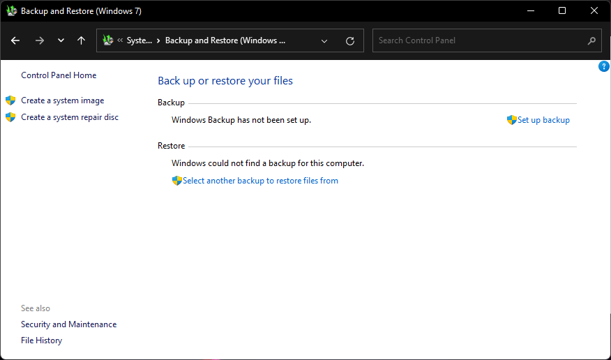Viewport: 611px width, 360px height.
Task: Click 'Backup and Restore (Windows ...' breadcrumb
Action: (225, 40)
